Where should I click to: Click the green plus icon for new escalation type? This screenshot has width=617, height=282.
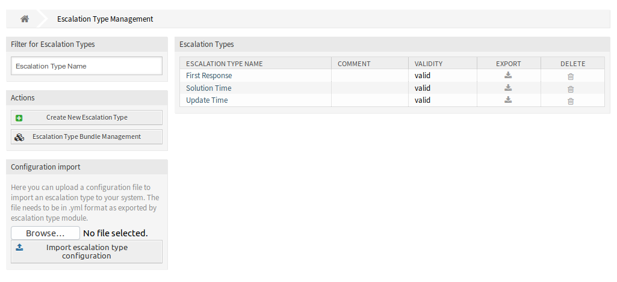click(x=19, y=118)
